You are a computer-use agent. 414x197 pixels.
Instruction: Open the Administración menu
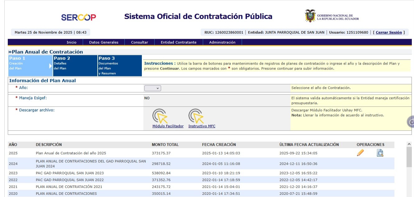click(222, 42)
